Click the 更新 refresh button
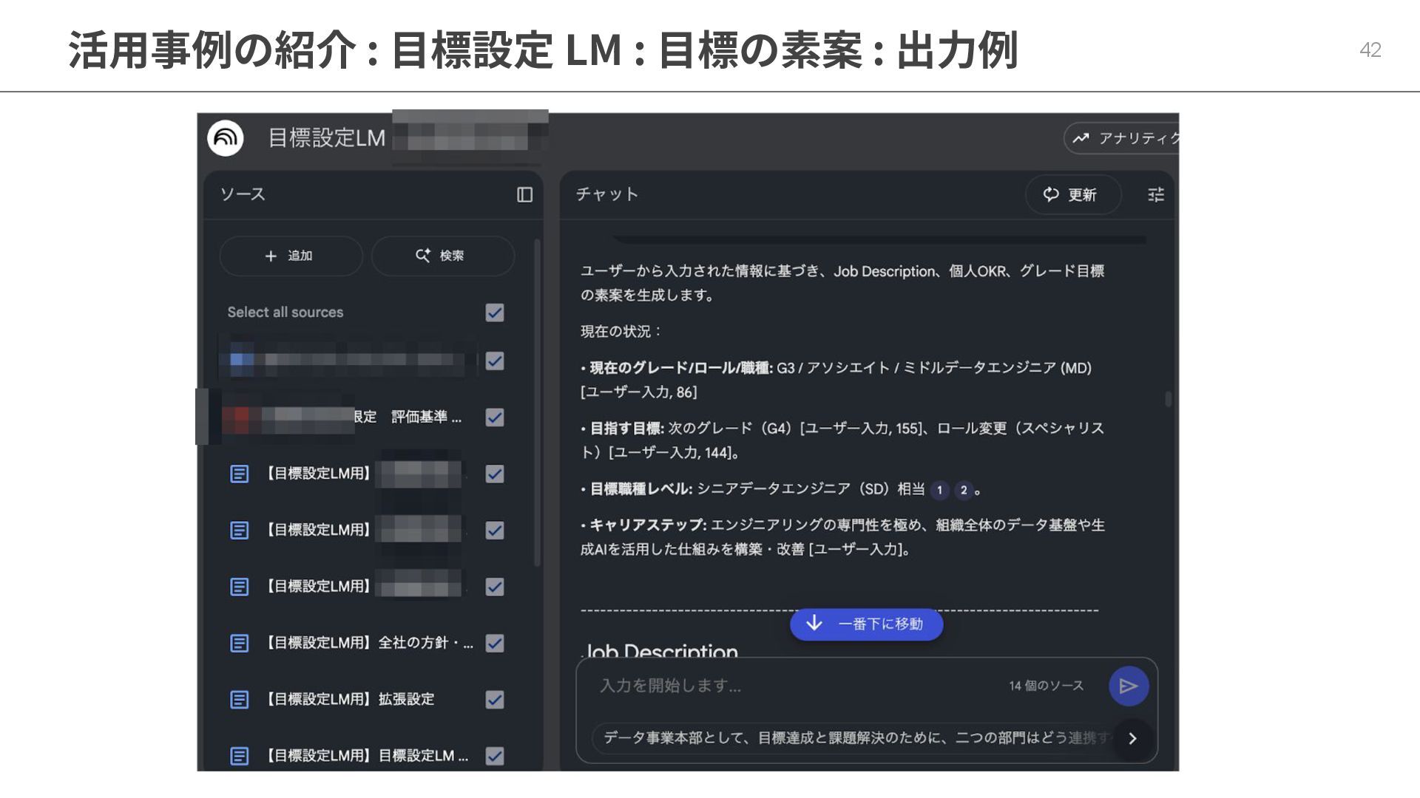The height and width of the screenshot is (798, 1420). (x=1072, y=194)
